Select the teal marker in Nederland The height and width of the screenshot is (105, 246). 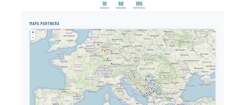92,38
